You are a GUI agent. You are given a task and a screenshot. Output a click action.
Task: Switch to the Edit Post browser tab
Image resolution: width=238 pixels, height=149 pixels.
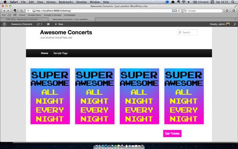(24, 19)
